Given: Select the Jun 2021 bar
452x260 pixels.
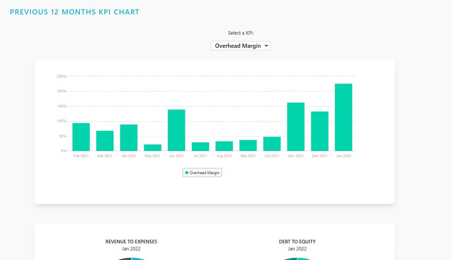Looking at the screenshot, I should [176, 130].
